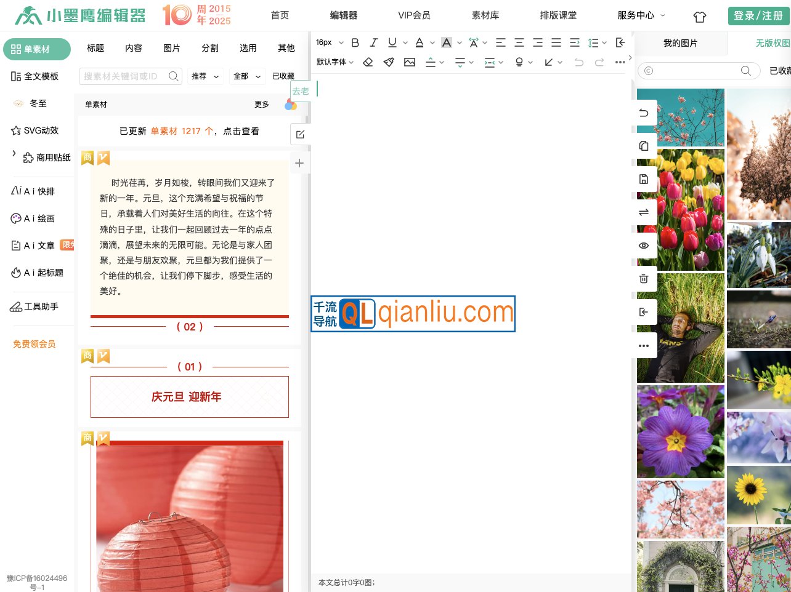Toggle the eye preview icon in the side panel

644,246
